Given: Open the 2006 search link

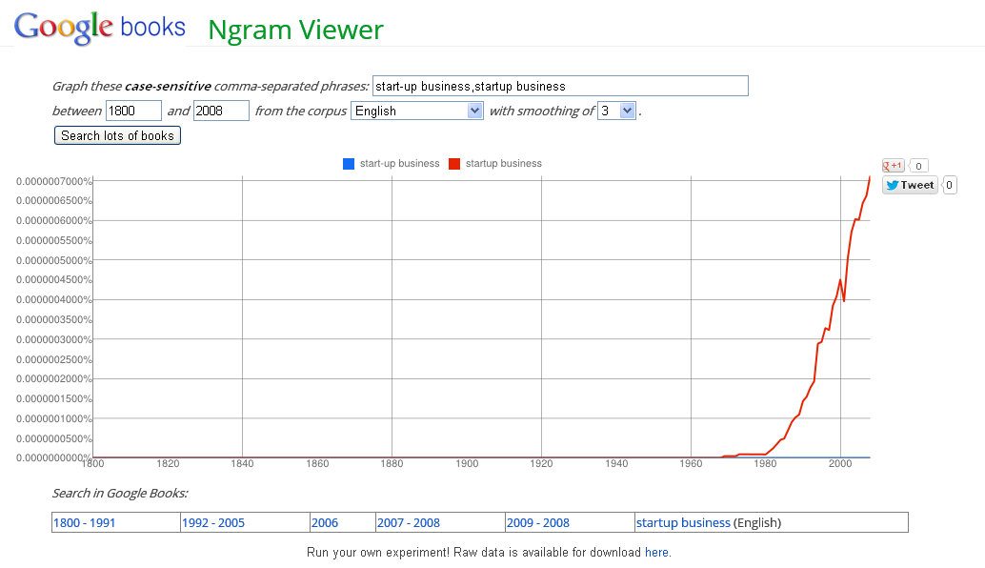Looking at the screenshot, I should (x=325, y=523).
